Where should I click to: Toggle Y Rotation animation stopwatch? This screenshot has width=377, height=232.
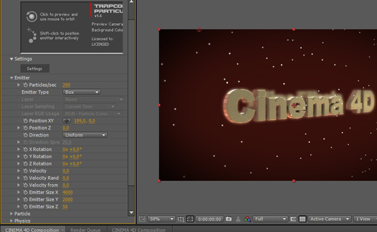pyautogui.click(x=26, y=157)
